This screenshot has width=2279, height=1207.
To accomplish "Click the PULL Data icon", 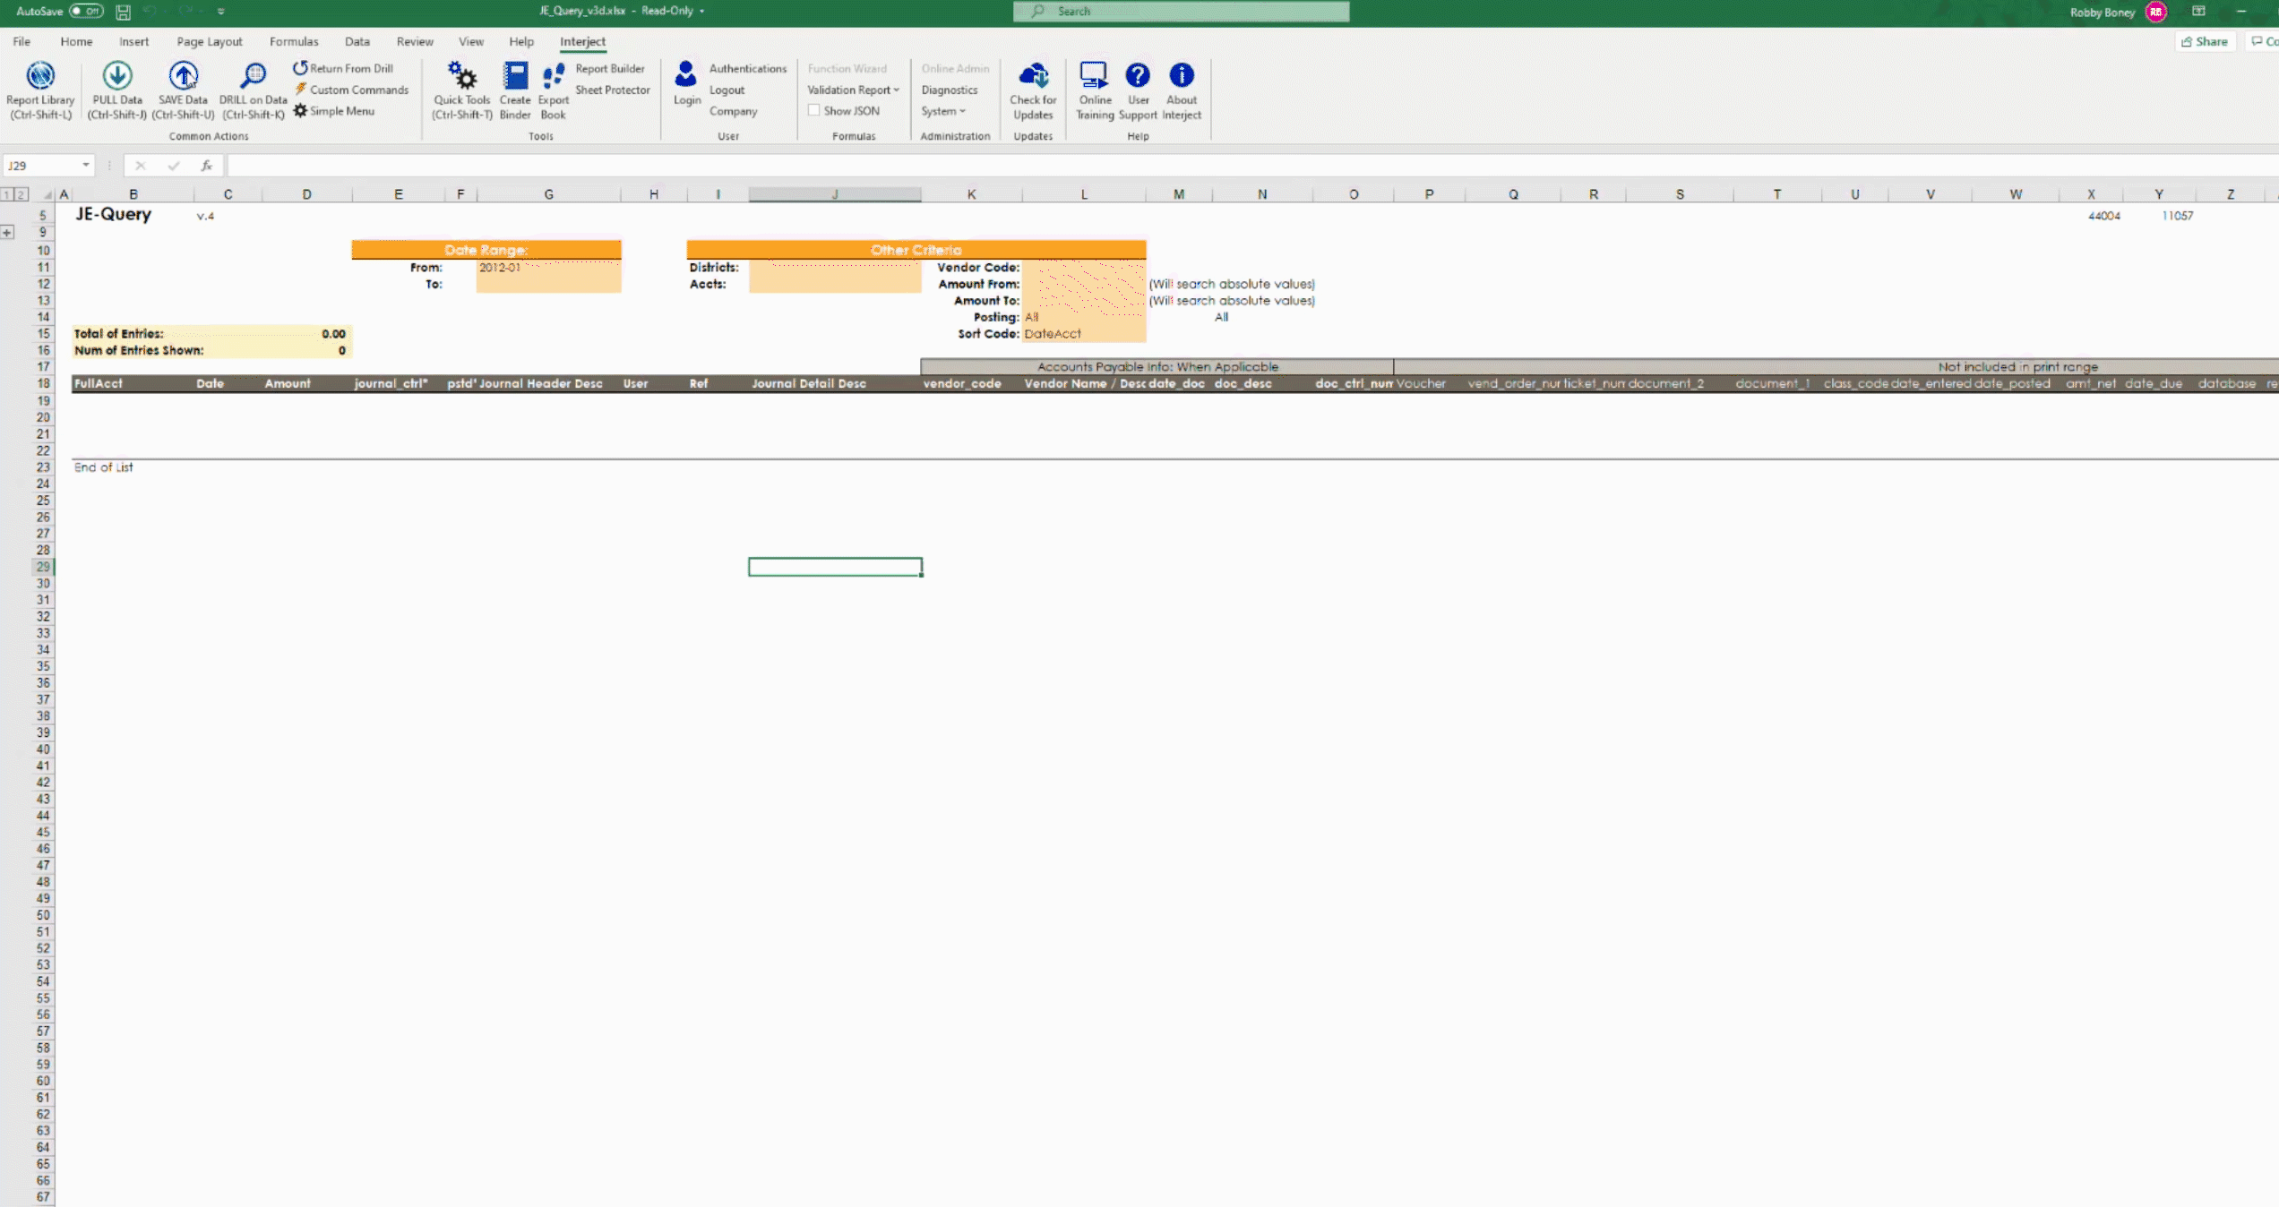I will pos(117,76).
